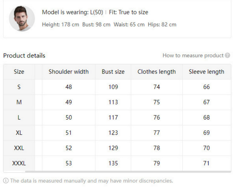Select the S size row label
This screenshot has width=233, height=187.
19,87
